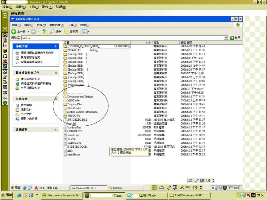Select the WINDOWS folder in file list
The height and width of the screenshot is (200, 267).
click(73, 116)
